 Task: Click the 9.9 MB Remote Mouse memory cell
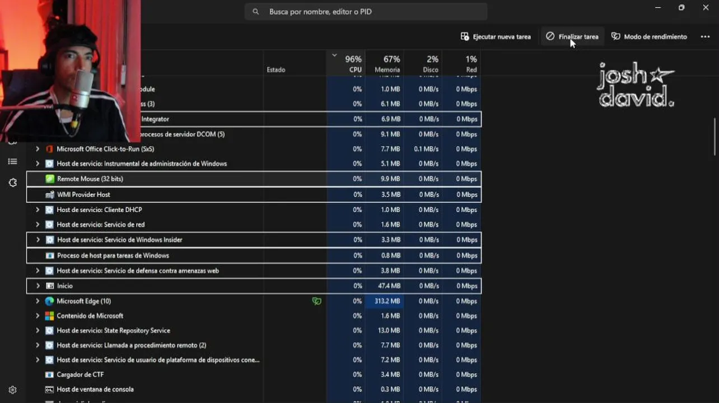[385, 179]
